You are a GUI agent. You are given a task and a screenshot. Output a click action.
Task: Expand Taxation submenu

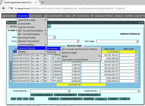coord(32,52)
